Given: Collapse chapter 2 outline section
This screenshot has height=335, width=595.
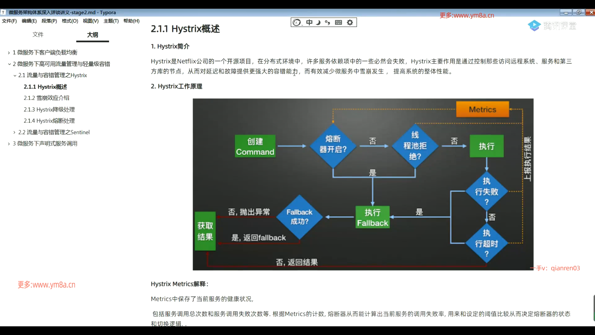Looking at the screenshot, I should (x=9, y=64).
